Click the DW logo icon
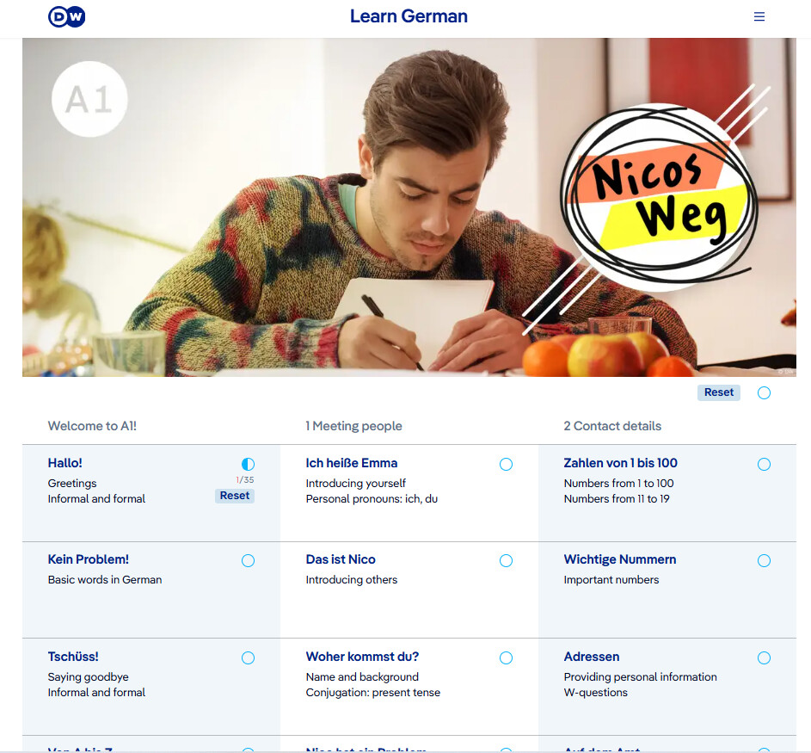Image resolution: width=811 pixels, height=753 pixels. [67, 16]
